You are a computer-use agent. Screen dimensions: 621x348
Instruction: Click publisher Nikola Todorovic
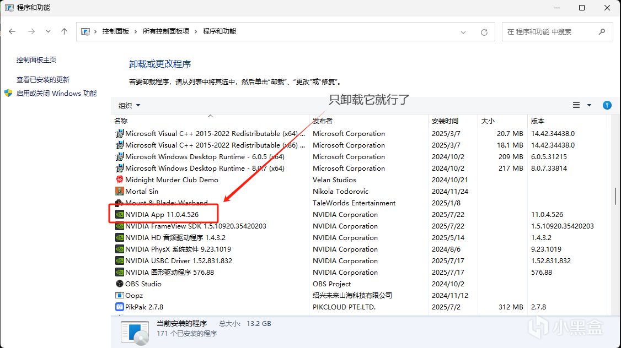pos(341,192)
